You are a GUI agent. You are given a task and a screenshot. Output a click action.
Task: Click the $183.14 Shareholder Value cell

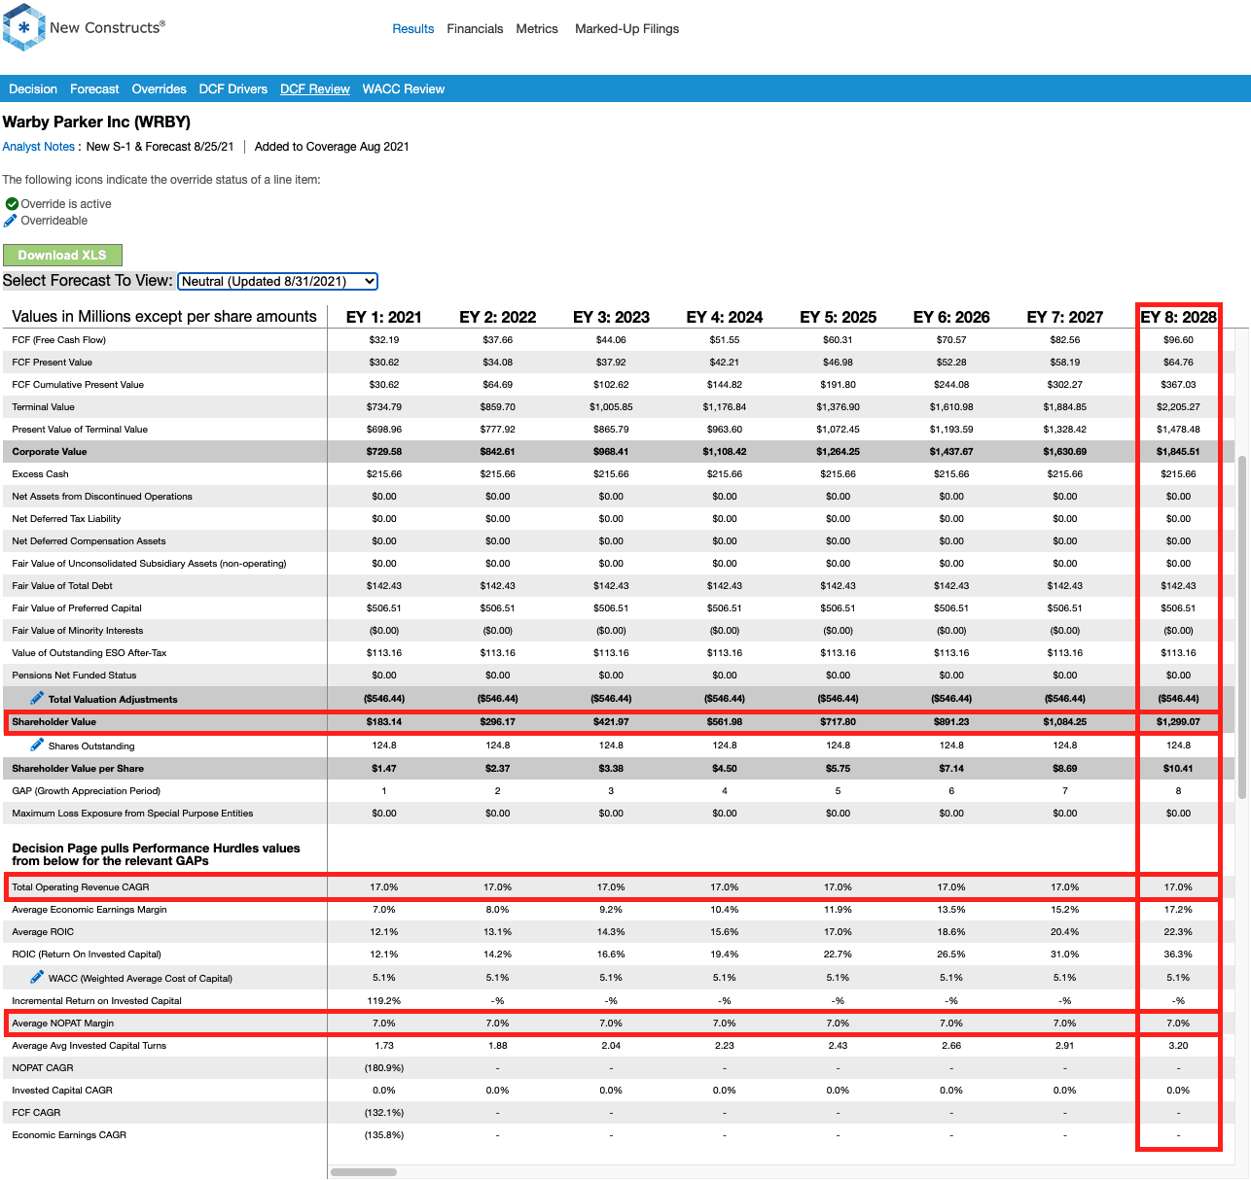(x=384, y=722)
